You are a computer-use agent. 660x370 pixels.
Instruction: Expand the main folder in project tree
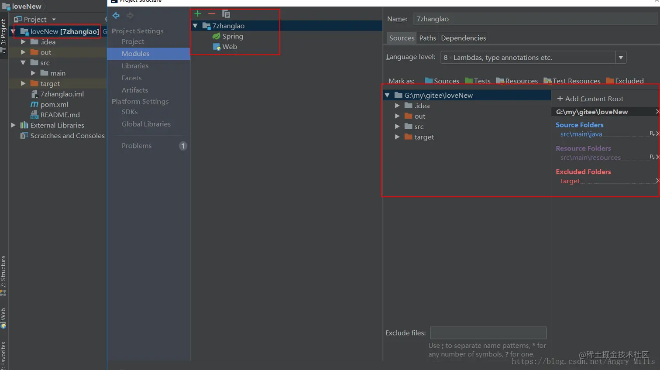point(33,73)
